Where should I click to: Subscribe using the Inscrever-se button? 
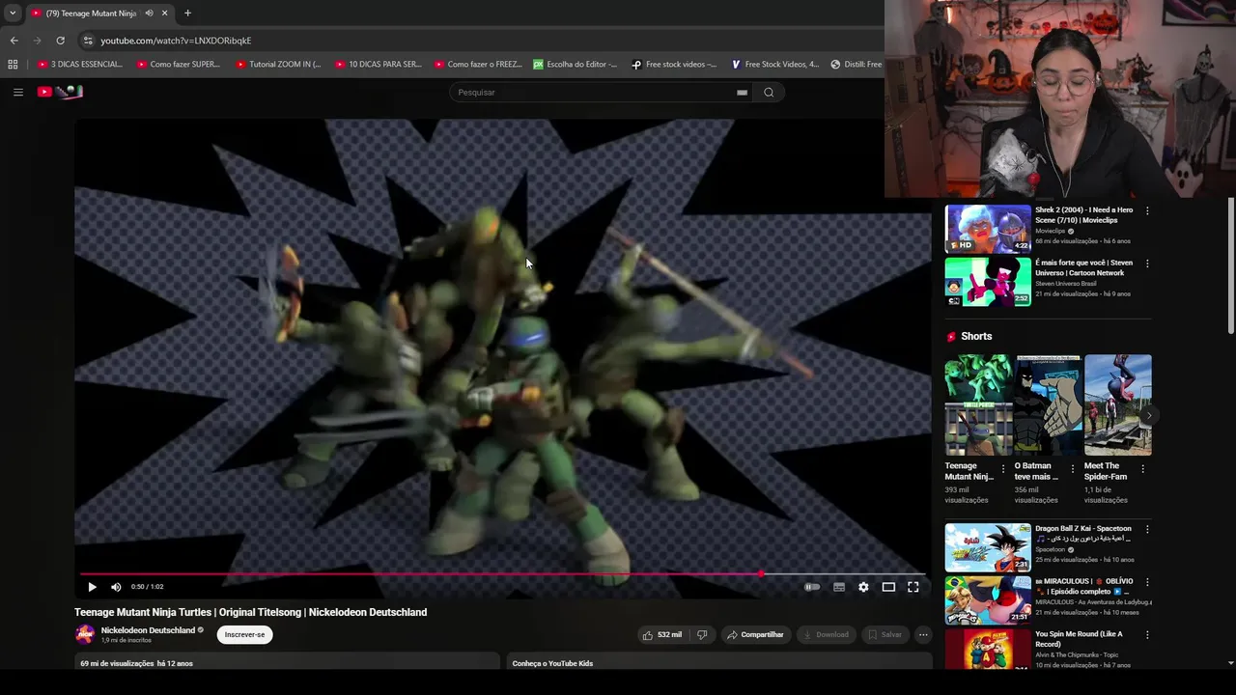(x=244, y=634)
